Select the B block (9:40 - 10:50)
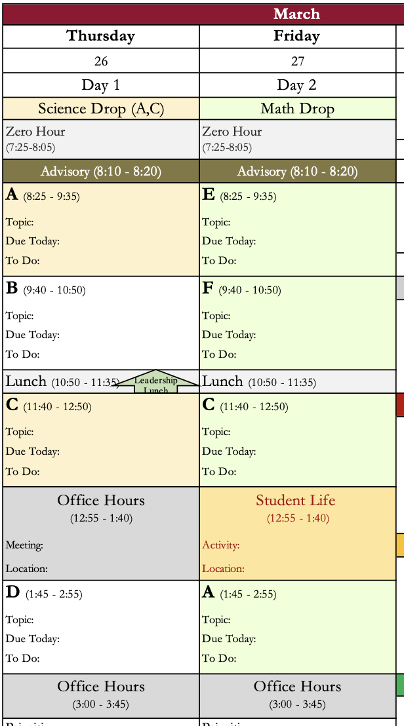Image resolution: width=404 pixels, height=726 pixels. pos(101,323)
